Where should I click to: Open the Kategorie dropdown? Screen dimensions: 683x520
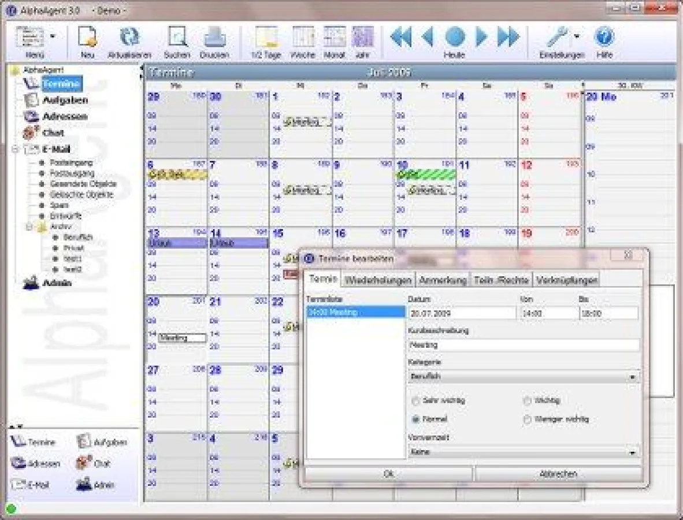633,377
